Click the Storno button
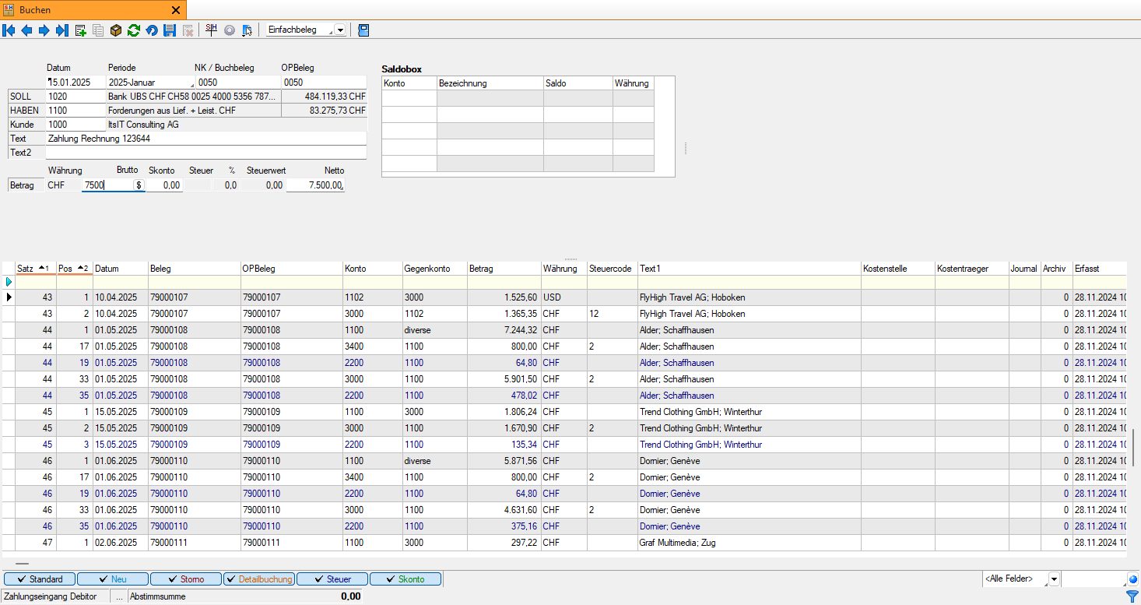Screen dimensions: 1141x605 [185, 579]
